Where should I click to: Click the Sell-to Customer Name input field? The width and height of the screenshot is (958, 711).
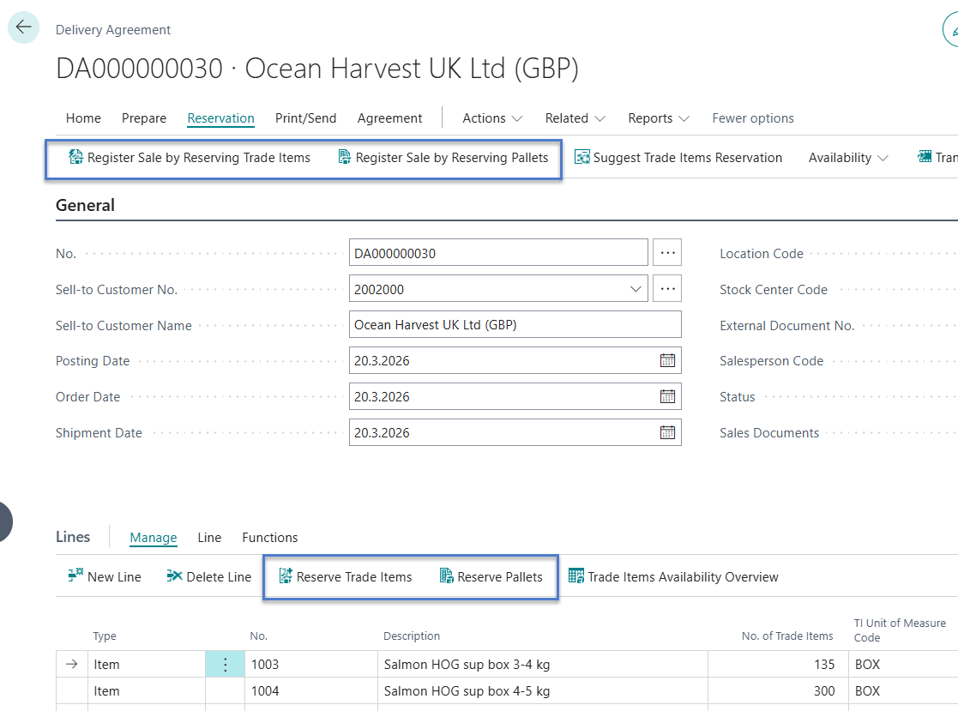(x=515, y=325)
